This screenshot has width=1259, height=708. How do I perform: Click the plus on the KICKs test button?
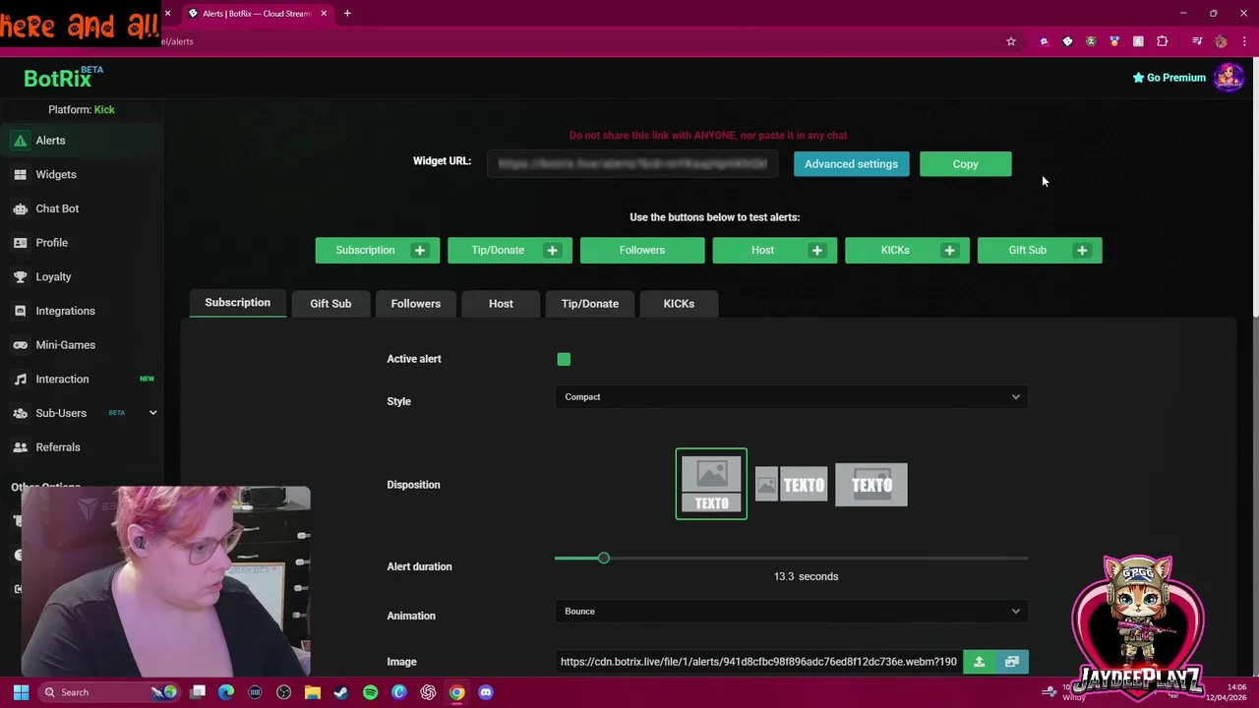click(x=949, y=251)
